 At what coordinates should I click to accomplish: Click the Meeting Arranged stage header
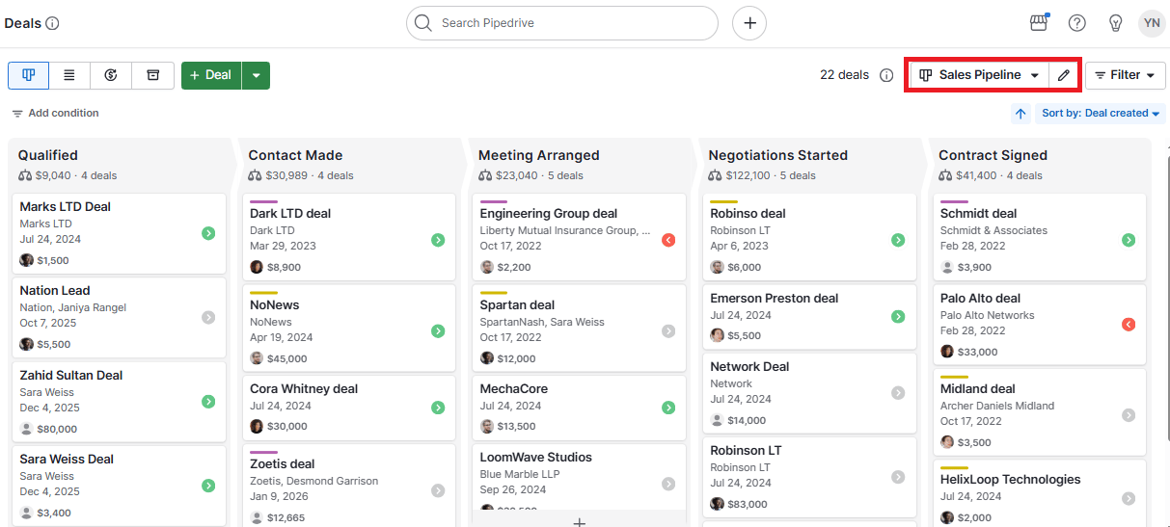coord(539,155)
